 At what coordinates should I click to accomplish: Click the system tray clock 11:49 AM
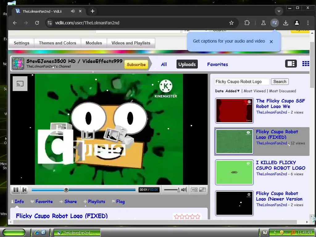coord(305,233)
